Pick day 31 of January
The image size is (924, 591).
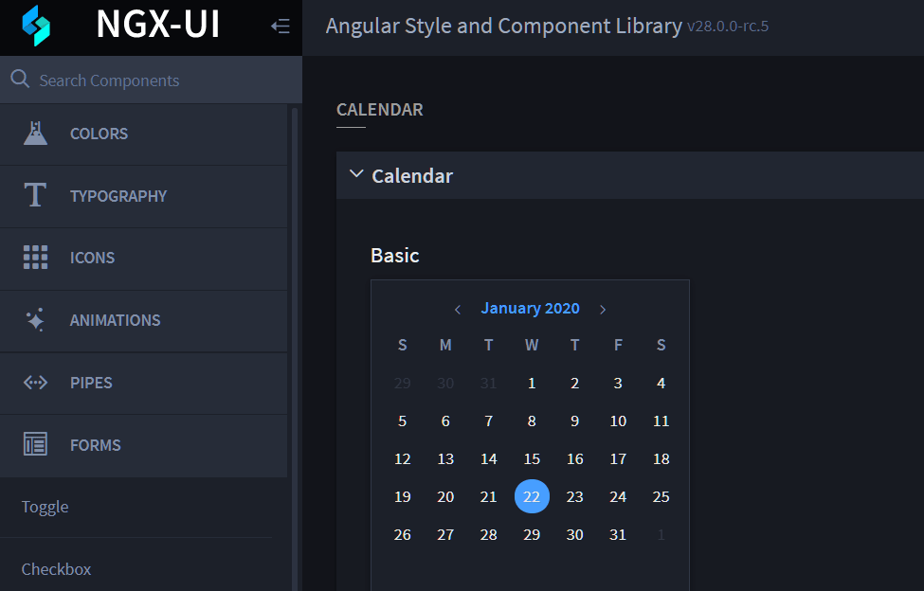618,535
